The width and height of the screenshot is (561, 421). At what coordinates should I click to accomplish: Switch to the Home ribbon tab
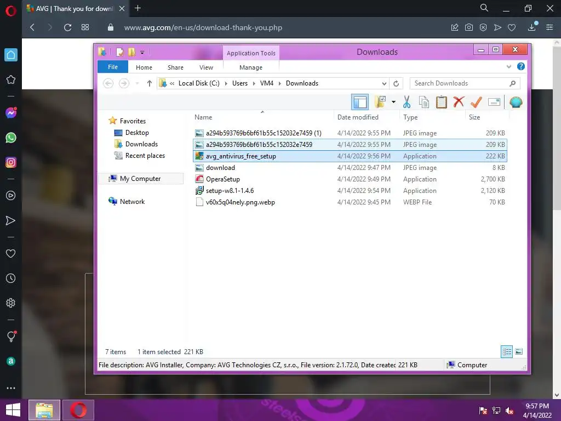(x=144, y=67)
